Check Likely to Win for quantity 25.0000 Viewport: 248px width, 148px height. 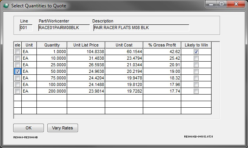[x=196, y=65]
